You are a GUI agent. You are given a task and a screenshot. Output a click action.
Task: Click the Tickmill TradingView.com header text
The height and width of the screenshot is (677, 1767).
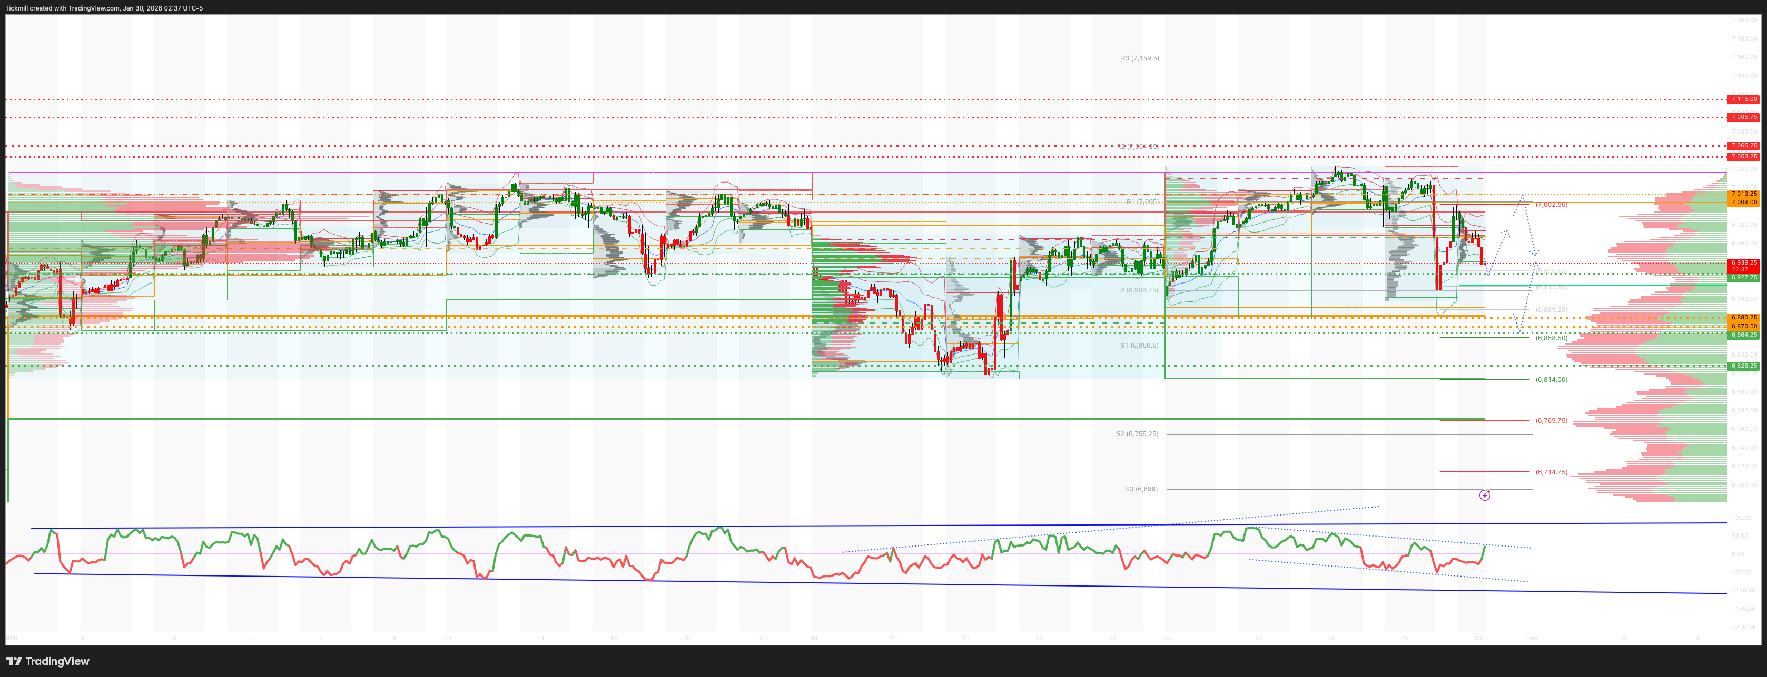pos(104,8)
